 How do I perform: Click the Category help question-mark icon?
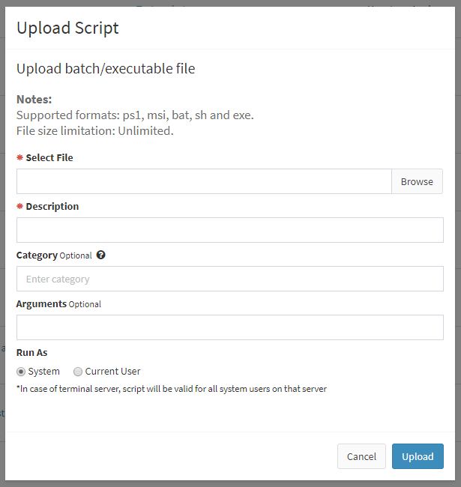[100, 255]
